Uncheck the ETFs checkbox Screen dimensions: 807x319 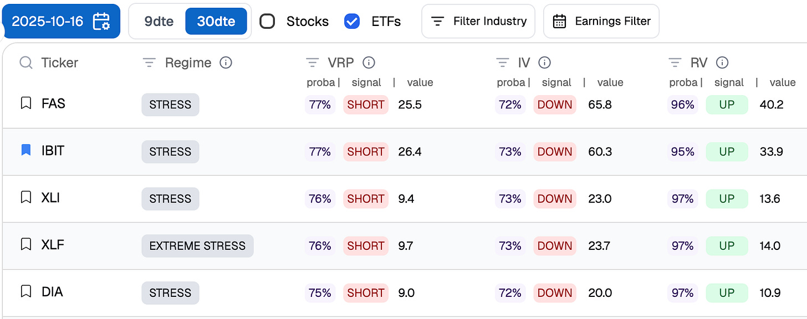tap(352, 22)
